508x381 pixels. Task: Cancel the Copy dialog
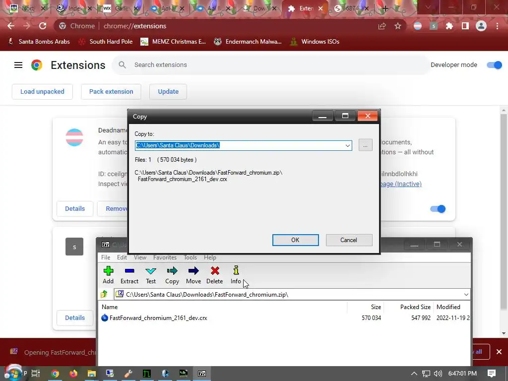349,240
